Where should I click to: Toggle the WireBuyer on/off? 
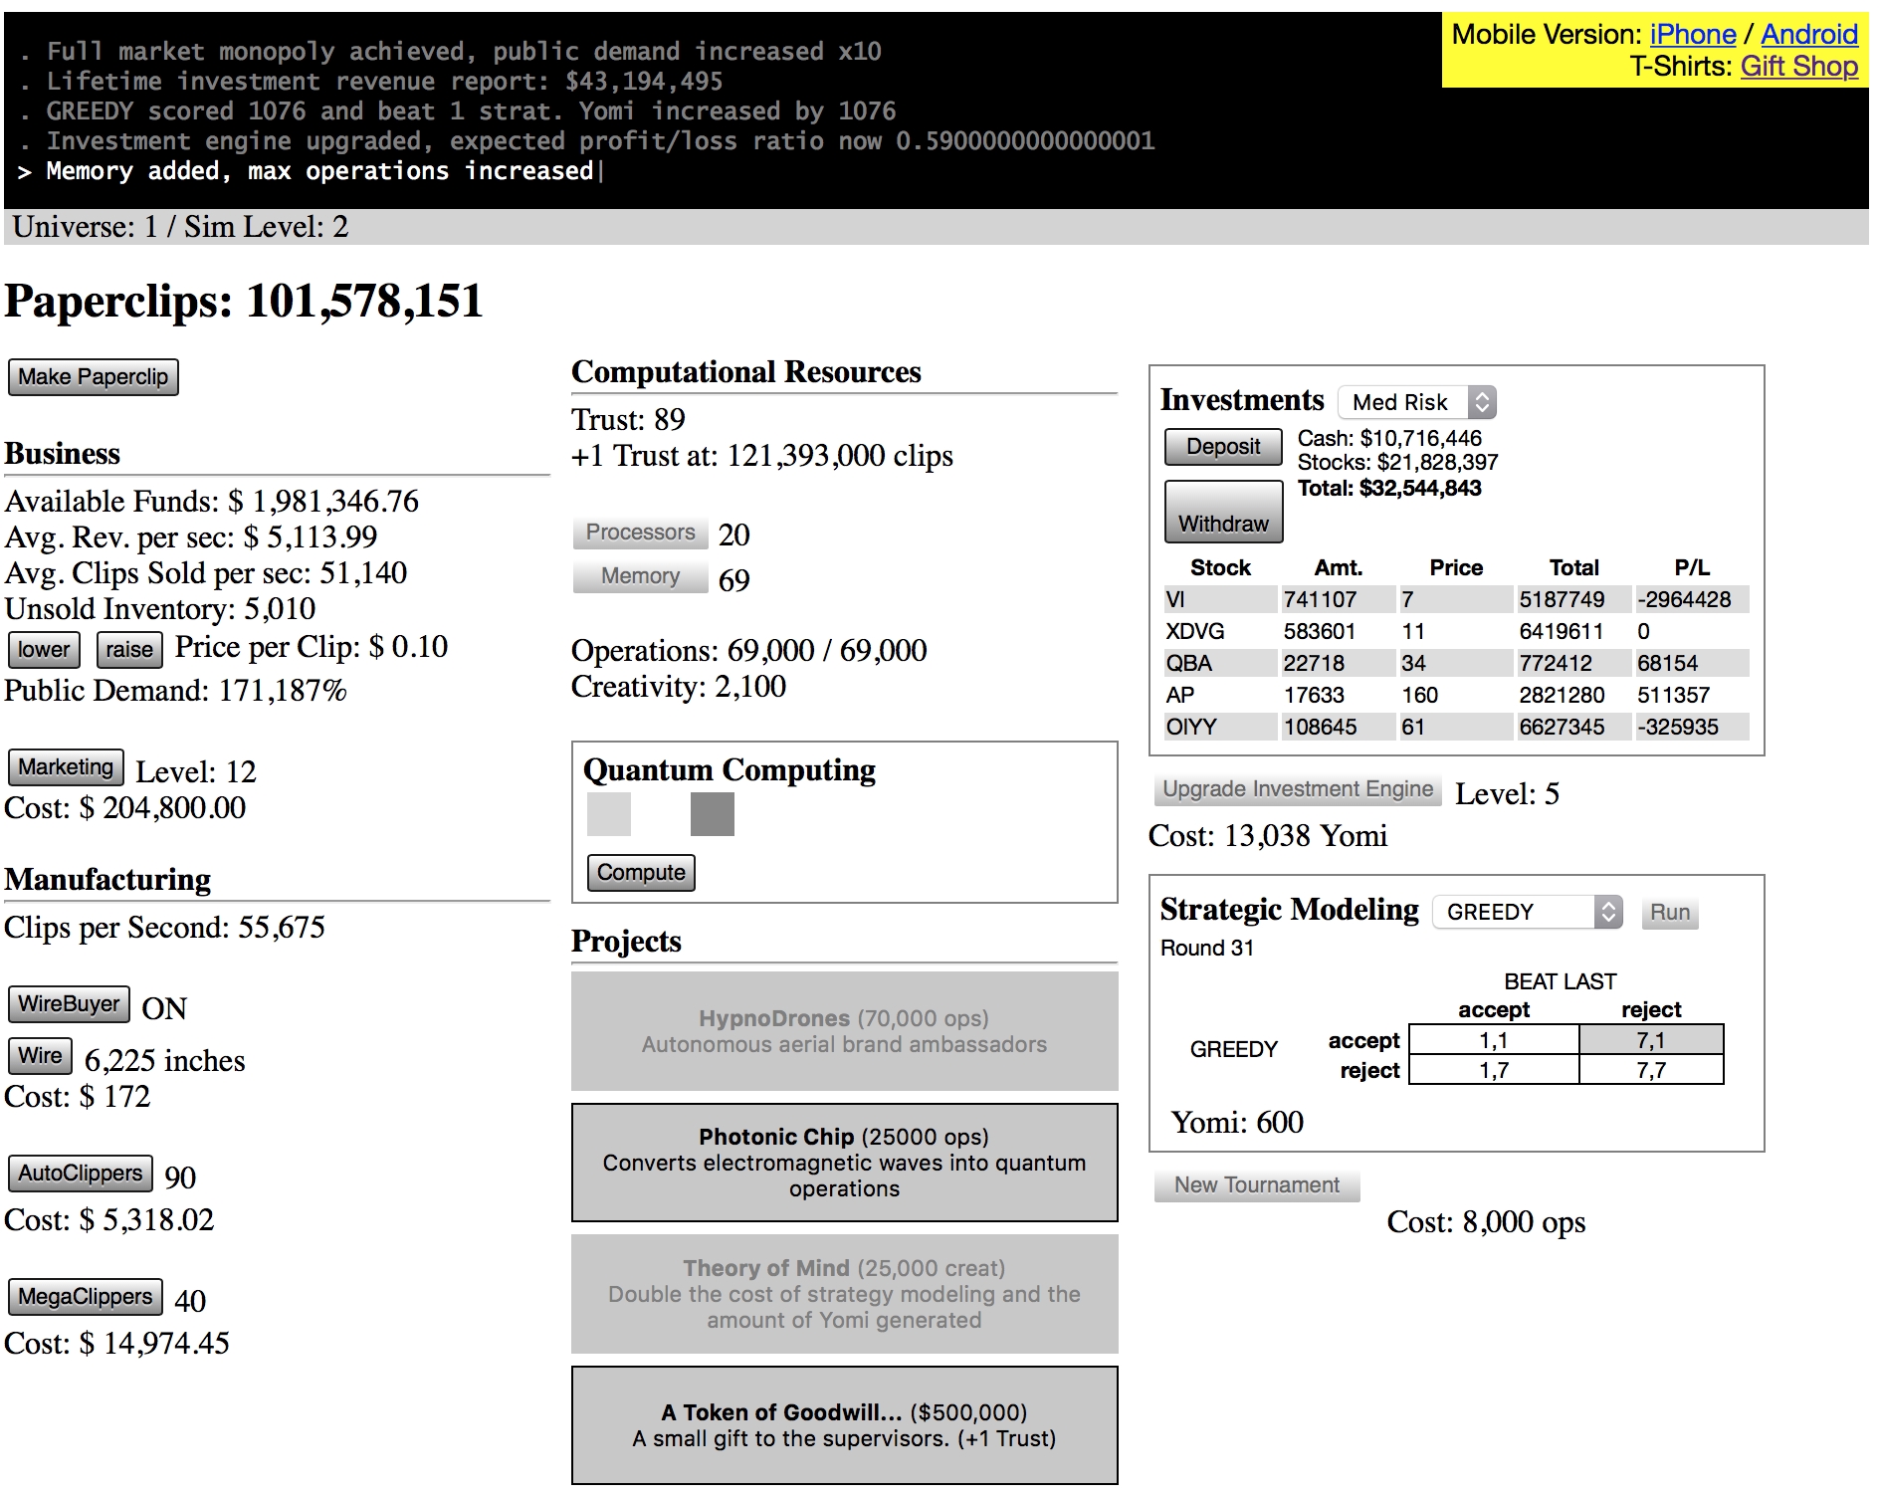point(69,1004)
